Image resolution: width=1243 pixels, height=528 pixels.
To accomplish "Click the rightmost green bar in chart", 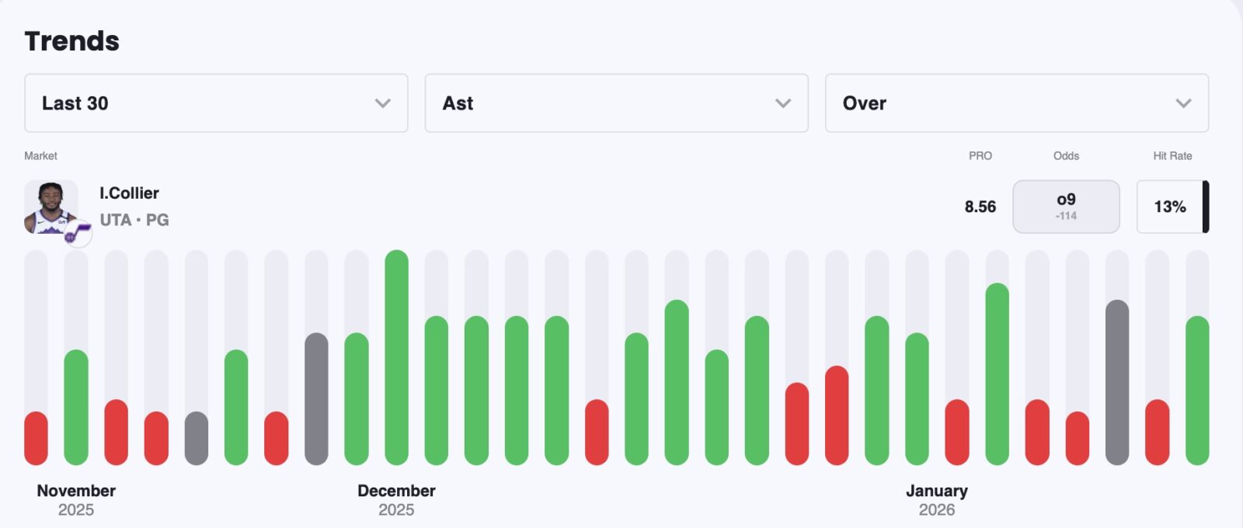I will 1197,390.
